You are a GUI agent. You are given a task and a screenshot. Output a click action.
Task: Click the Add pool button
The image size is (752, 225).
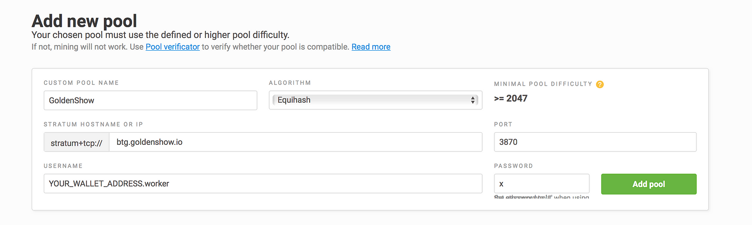(649, 184)
